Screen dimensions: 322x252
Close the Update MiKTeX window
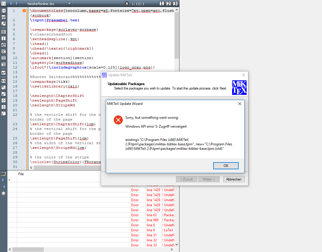[x=244, y=75]
